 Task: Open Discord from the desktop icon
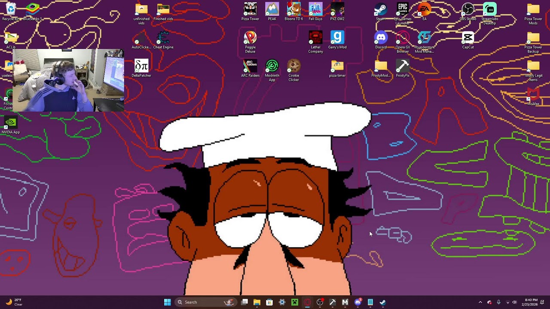tap(381, 40)
